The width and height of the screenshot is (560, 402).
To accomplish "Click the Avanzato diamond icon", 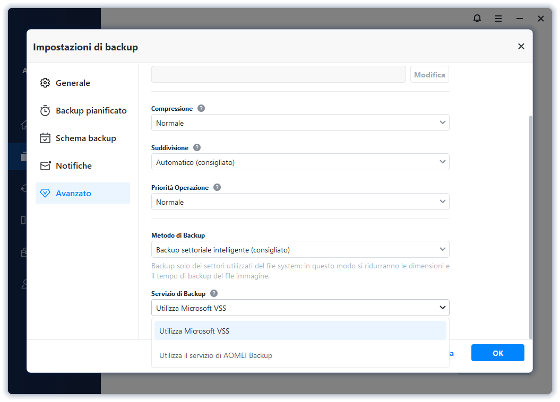I will (x=45, y=194).
